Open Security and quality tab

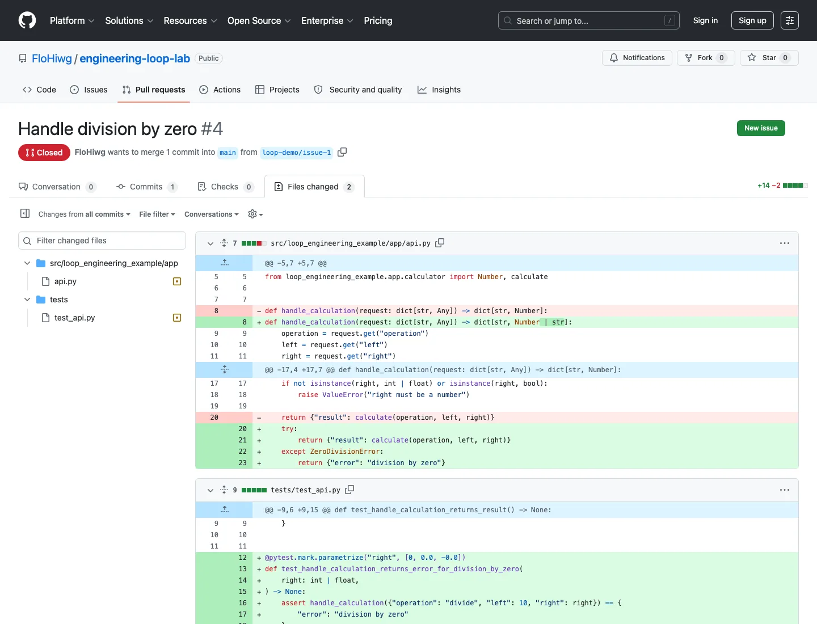pos(358,90)
